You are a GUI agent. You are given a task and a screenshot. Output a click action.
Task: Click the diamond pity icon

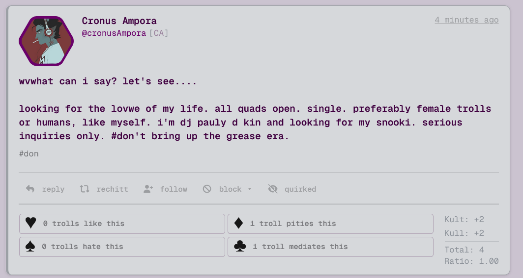239,224
